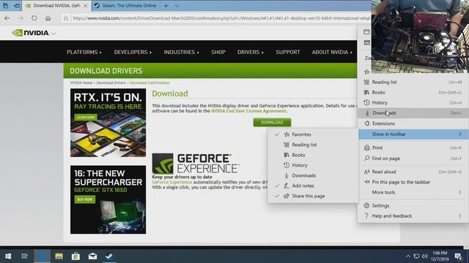Screen dimensions: 469x263
Task: Click LEARN MORE on RTX banner
Action: tap(86, 117)
